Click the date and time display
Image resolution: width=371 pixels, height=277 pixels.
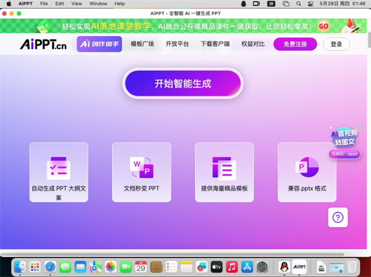pos(343,4)
